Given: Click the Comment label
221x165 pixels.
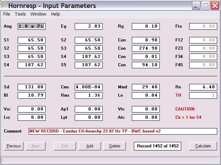Looking at the screenshot, I should pos(13,131).
